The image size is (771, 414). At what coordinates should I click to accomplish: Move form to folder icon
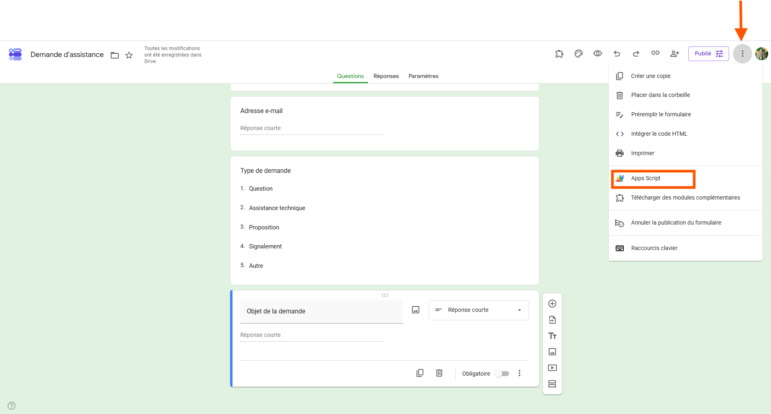pos(115,55)
